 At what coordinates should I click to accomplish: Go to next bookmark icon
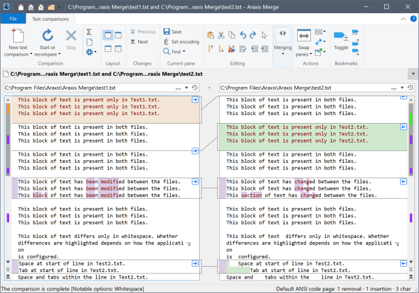click(x=355, y=52)
